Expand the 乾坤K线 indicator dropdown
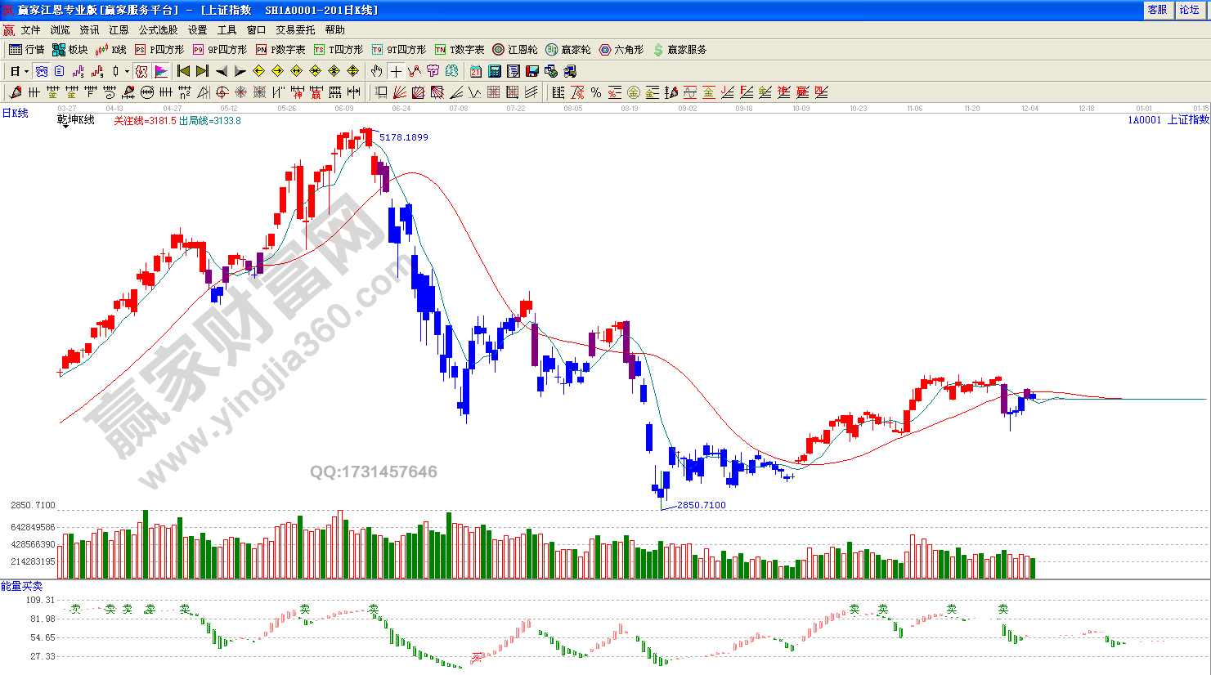1211x675 pixels. (x=64, y=127)
